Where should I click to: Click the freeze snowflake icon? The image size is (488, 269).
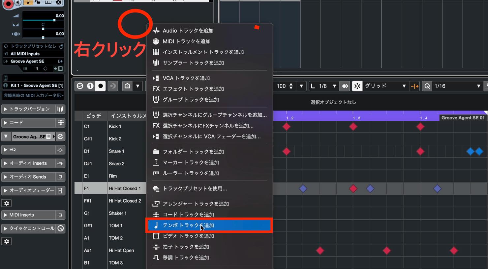pos(58,3)
